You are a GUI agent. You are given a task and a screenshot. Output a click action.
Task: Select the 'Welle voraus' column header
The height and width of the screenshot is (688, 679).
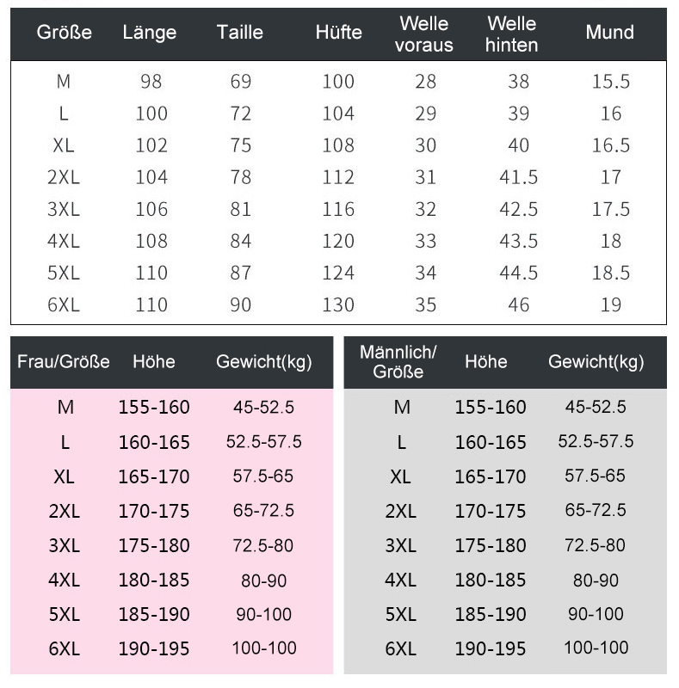[424, 34]
